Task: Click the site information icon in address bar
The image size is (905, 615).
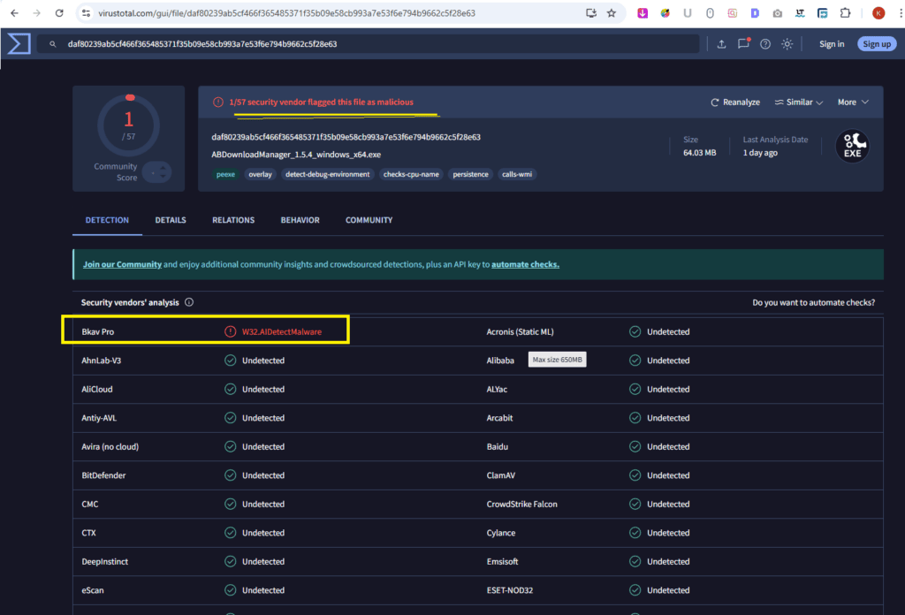Action: coord(86,12)
